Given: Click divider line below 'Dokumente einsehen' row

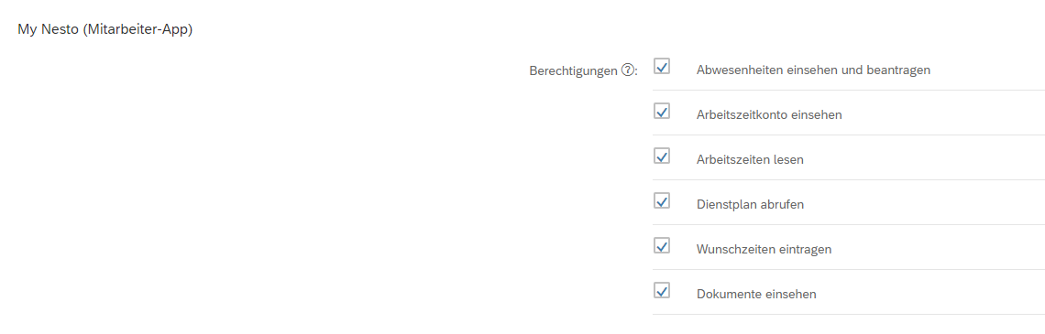Looking at the screenshot, I should [x=849, y=314].
